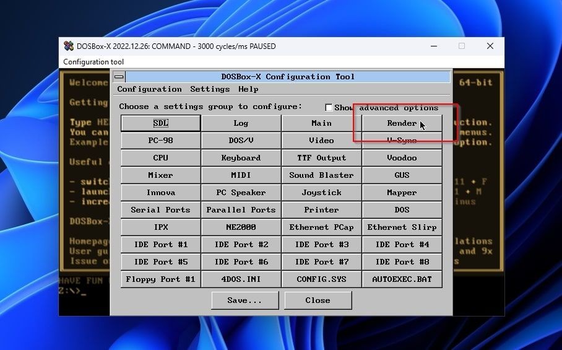Image resolution: width=562 pixels, height=350 pixels.
Task: Open the Sound Blaster settings group
Action: (x=321, y=175)
